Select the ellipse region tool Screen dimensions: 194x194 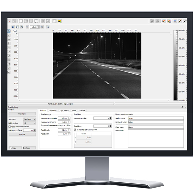(9, 56)
